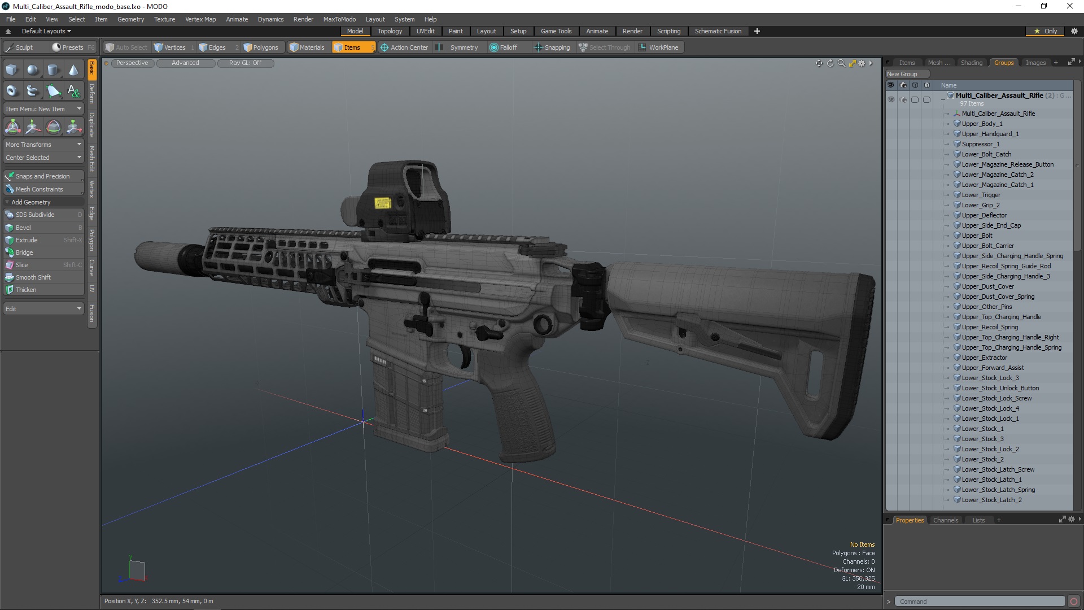Image resolution: width=1084 pixels, height=610 pixels.
Task: Click the Command input field
Action: click(x=980, y=601)
